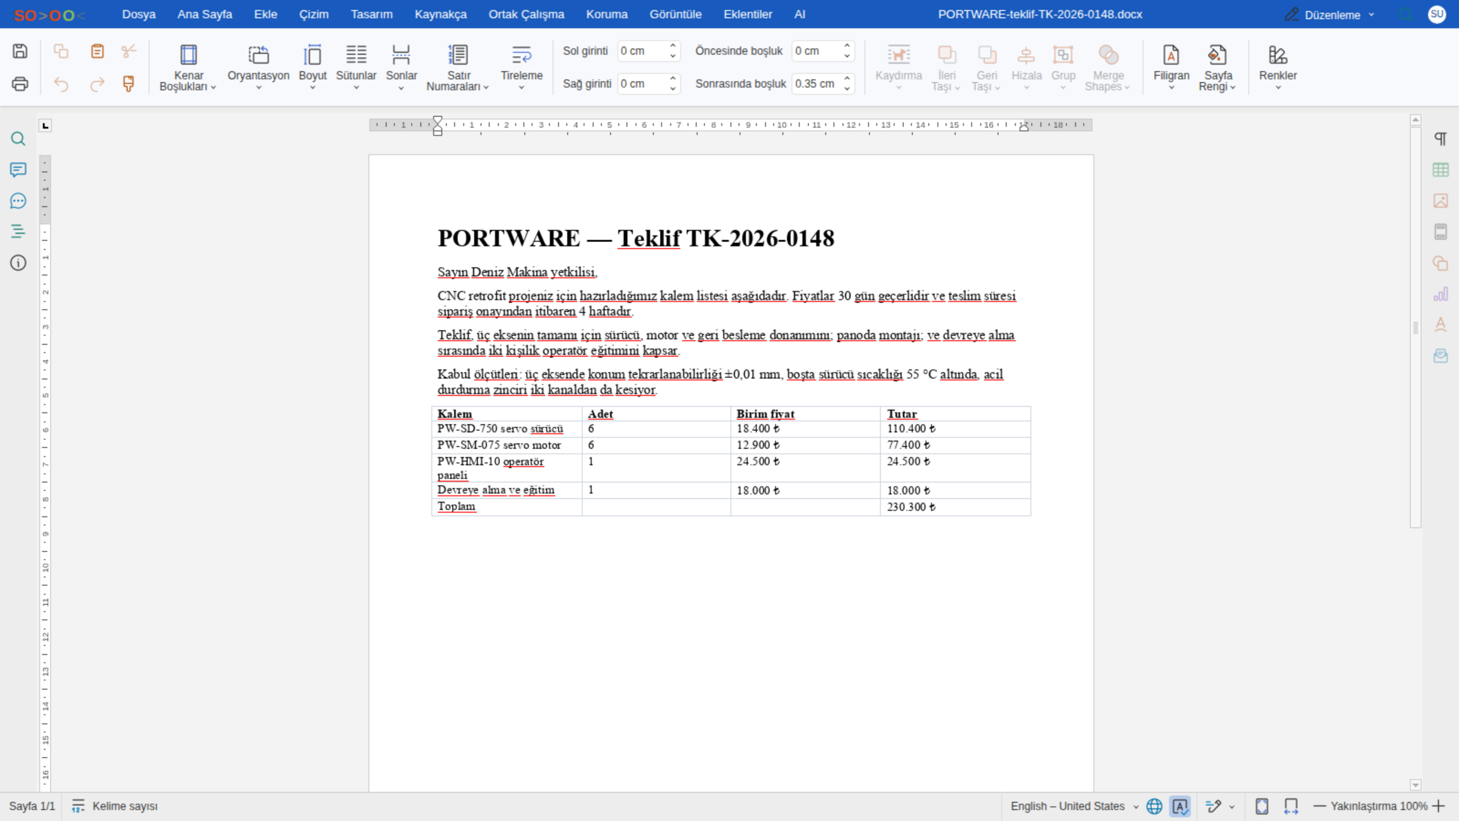
Task: Toggle spell checking in status bar
Action: point(1180,806)
